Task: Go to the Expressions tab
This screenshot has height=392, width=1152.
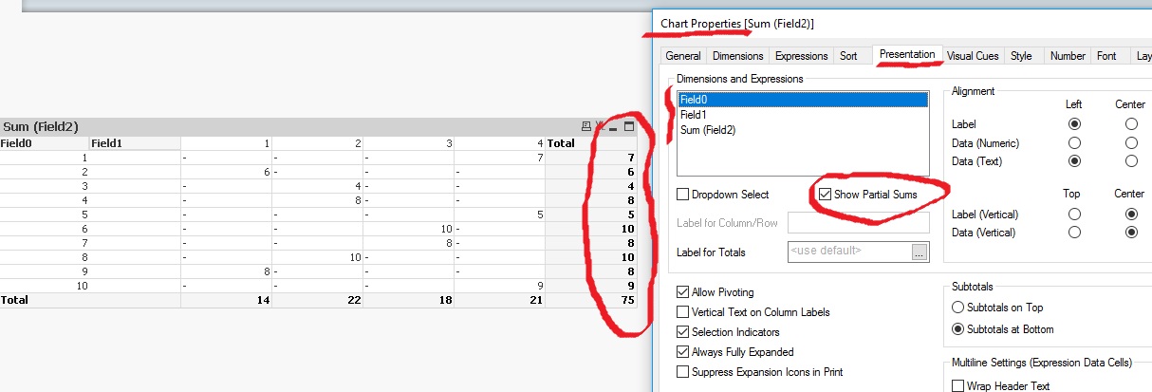Action: point(802,56)
